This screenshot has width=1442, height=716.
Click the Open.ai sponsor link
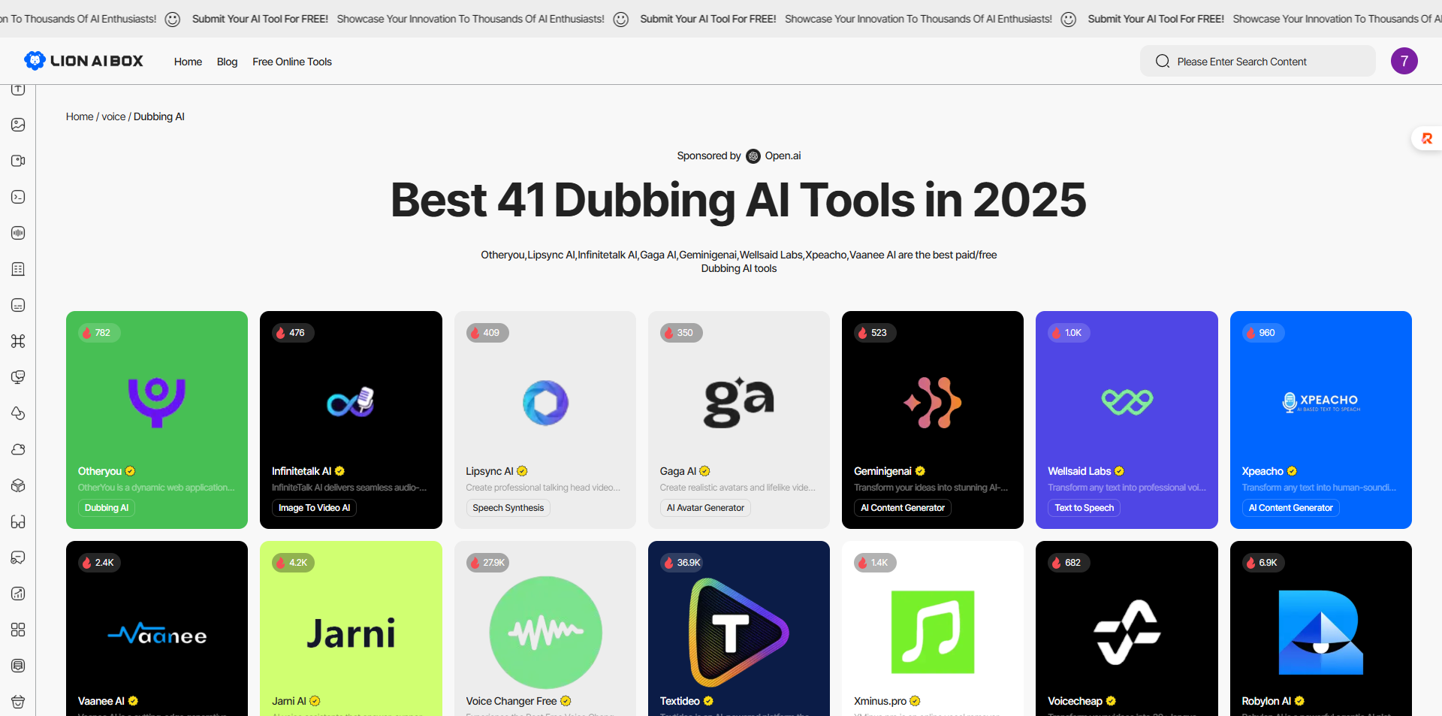click(783, 156)
